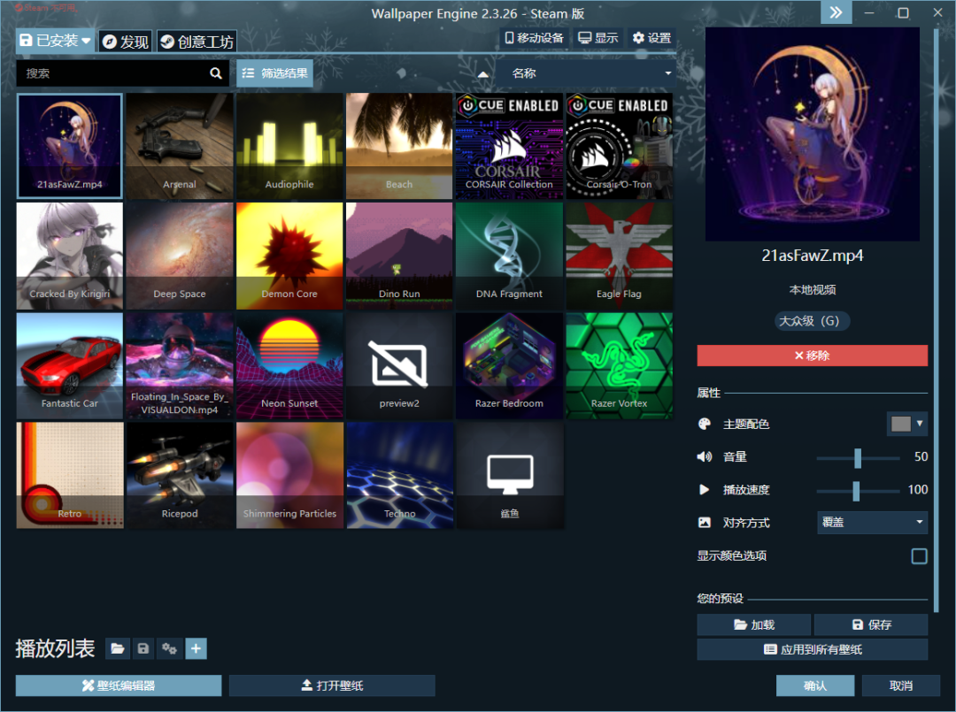Select CORSAIR Collection wallpaper
This screenshot has height=712, width=956.
tap(509, 146)
